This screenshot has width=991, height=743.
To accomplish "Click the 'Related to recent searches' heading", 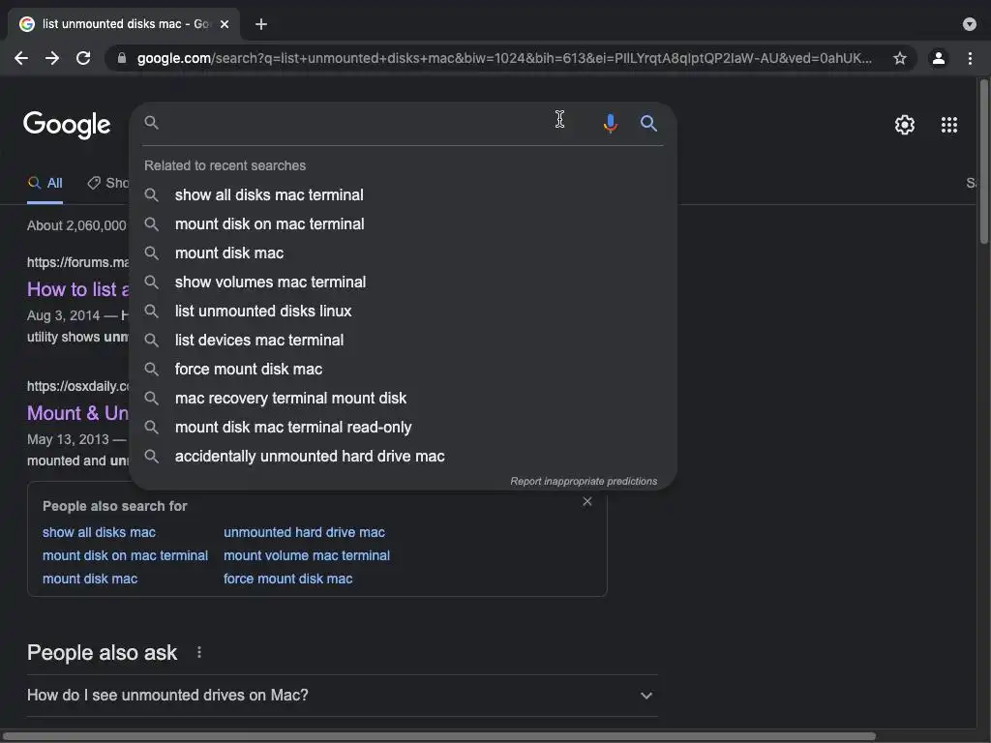I will (x=225, y=165).
